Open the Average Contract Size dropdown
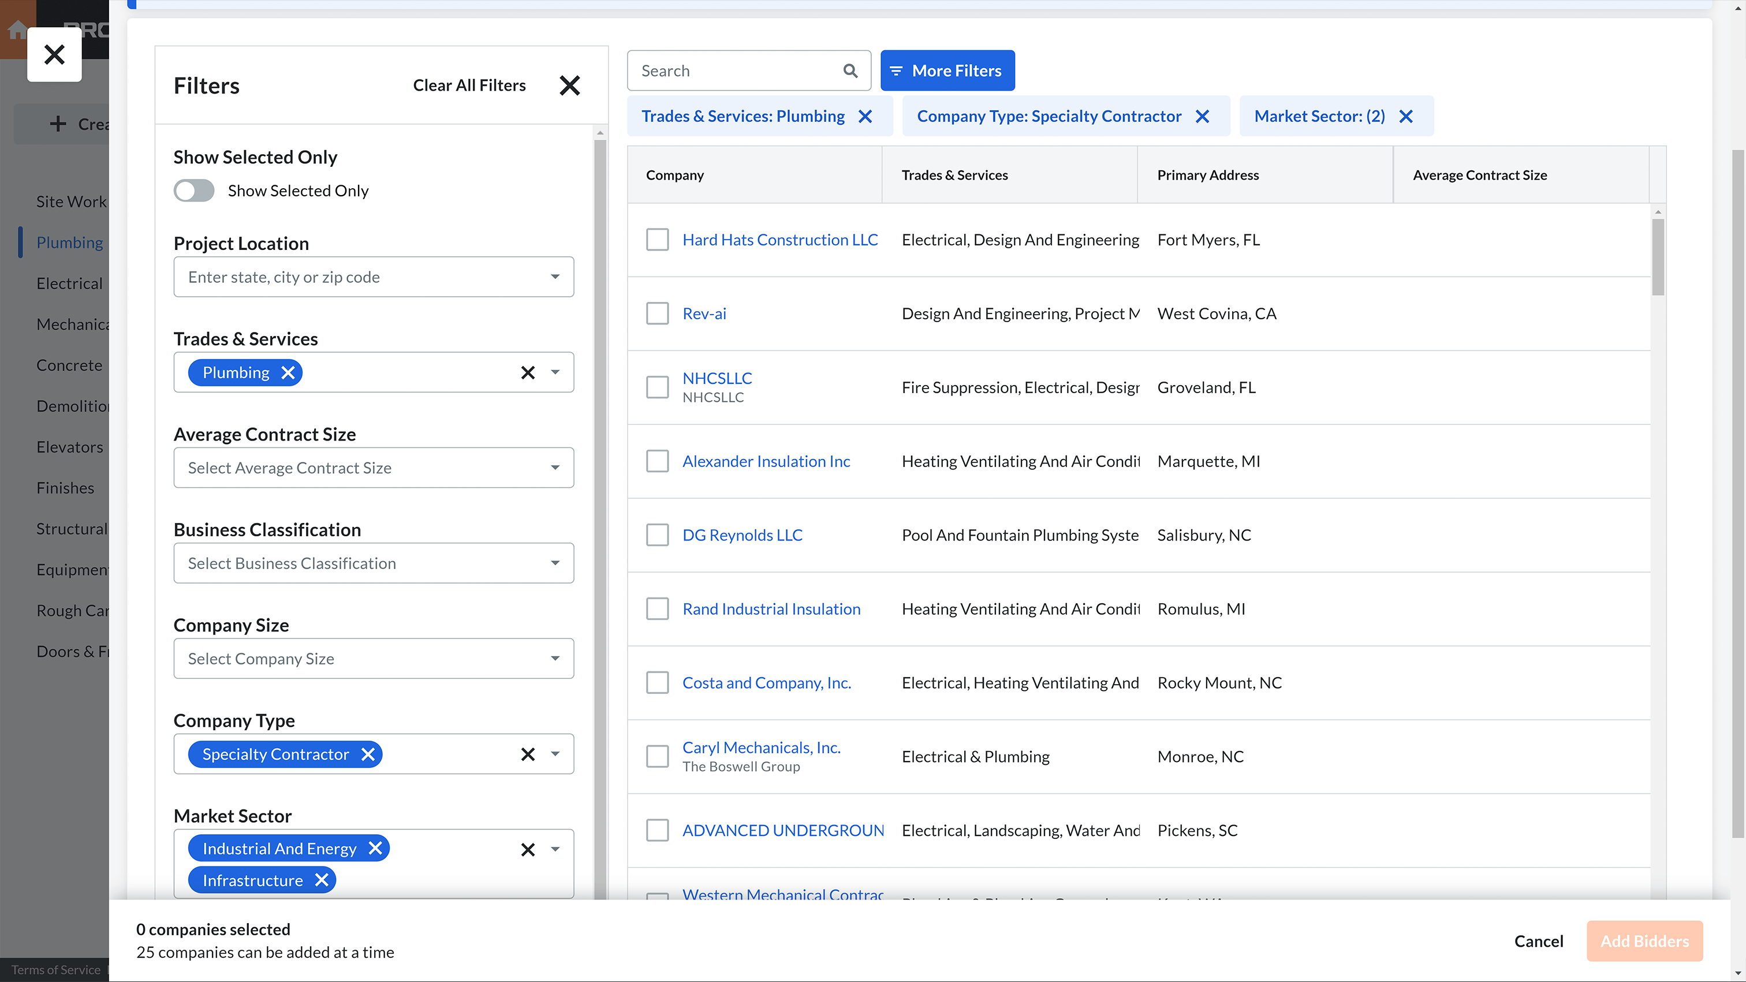This screenshot has height=982, width=1746. point(374,468)
